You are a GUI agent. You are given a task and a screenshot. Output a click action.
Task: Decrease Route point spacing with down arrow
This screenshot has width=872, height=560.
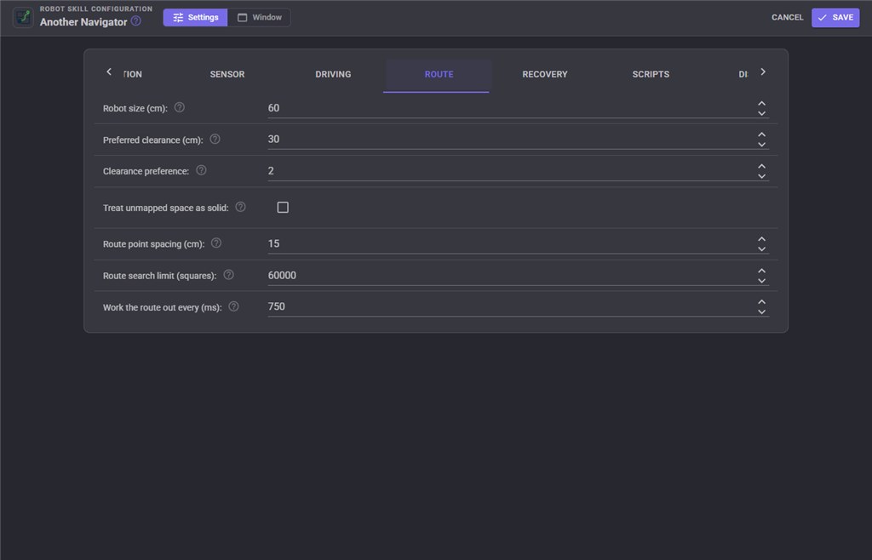pos(762,249)
